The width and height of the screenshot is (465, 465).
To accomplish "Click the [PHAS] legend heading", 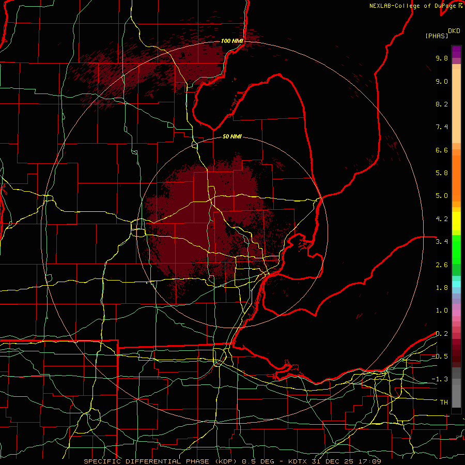I will [437, 36].
